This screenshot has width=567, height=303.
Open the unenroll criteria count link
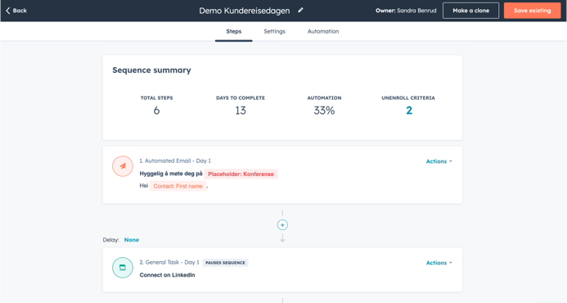pos(408,111)
